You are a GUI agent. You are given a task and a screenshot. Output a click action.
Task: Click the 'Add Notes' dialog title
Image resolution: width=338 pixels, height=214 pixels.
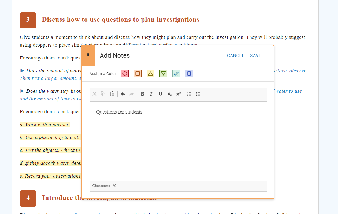tap(115, 55)
